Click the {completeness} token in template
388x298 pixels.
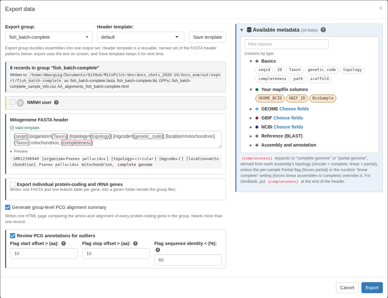[77, 143]
